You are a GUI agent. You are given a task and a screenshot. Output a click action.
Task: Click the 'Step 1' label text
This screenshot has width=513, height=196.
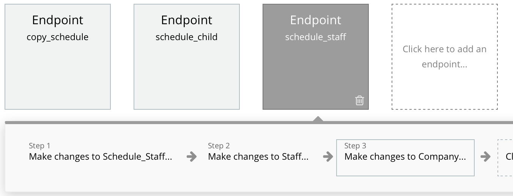tap(39, 146)
